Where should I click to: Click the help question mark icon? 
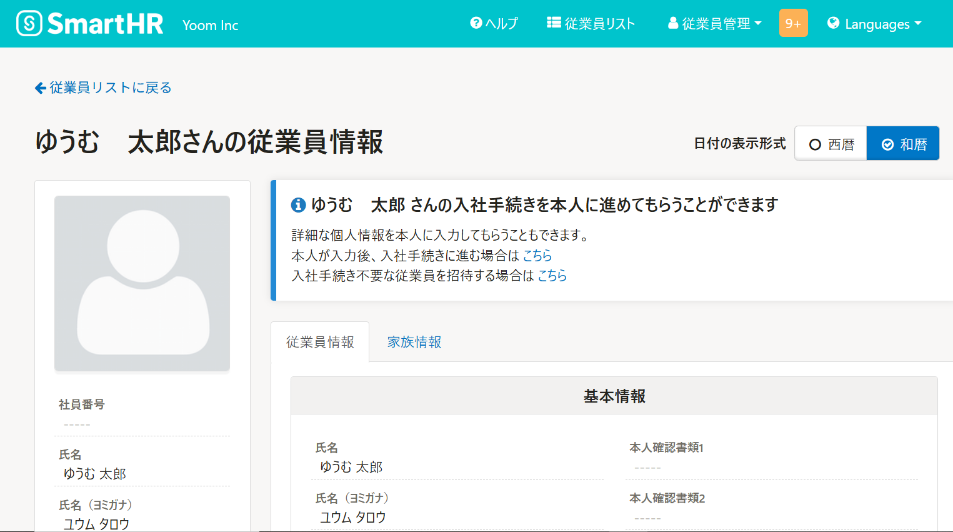(x=476, y=23)
